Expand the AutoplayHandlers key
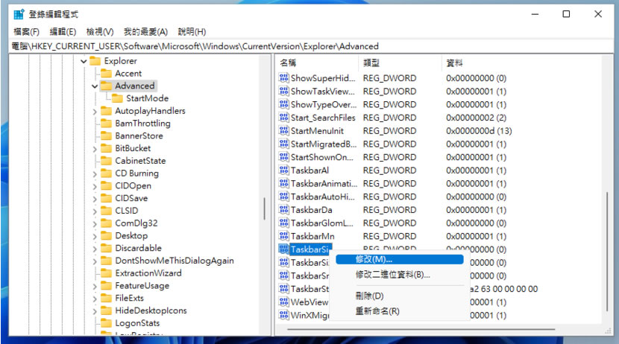 coord(95,112)
